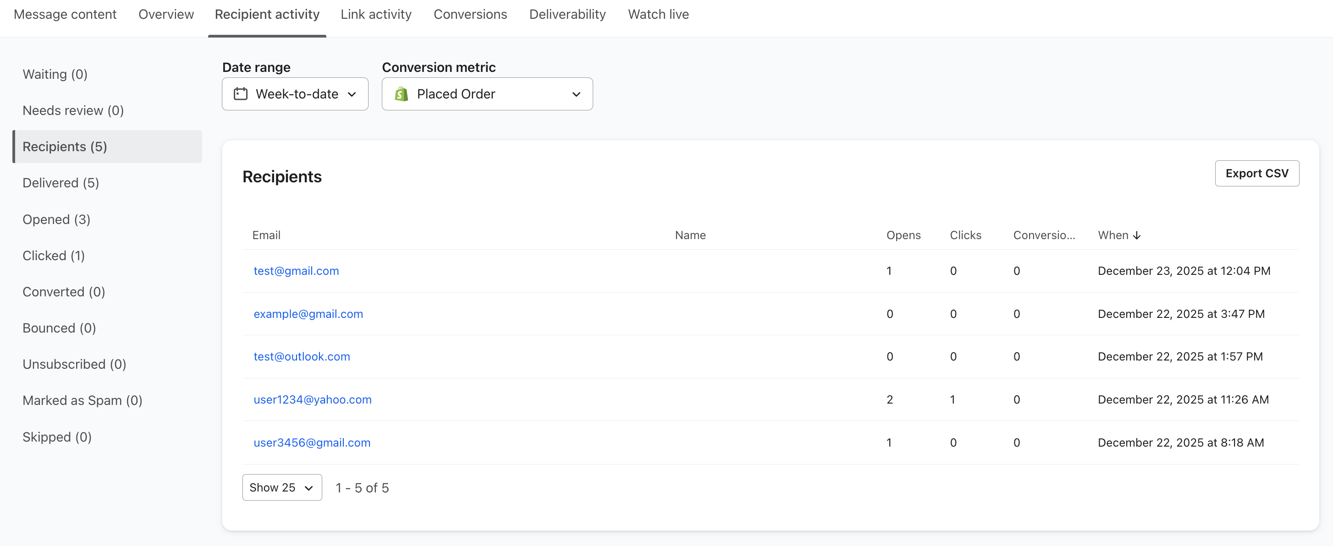Expand the Placed Order conversion metric dropdown

pos(487,93)
